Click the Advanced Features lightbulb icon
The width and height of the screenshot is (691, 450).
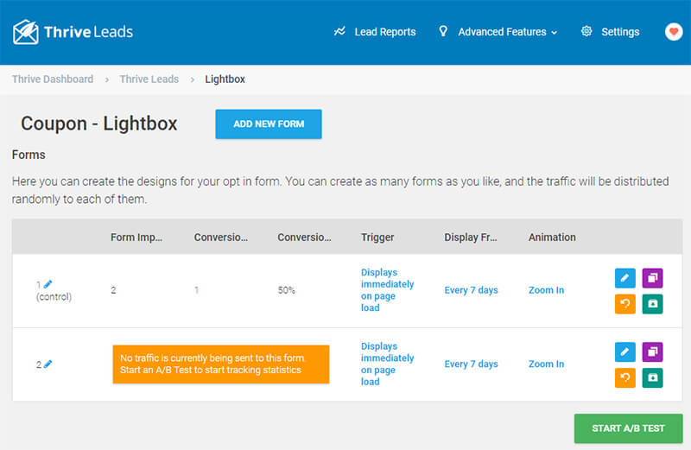click(x=443, y=31)
